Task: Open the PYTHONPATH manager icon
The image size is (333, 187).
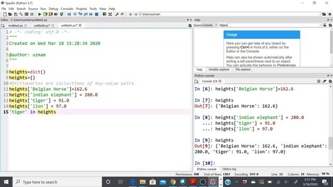Action: (122, 14)
